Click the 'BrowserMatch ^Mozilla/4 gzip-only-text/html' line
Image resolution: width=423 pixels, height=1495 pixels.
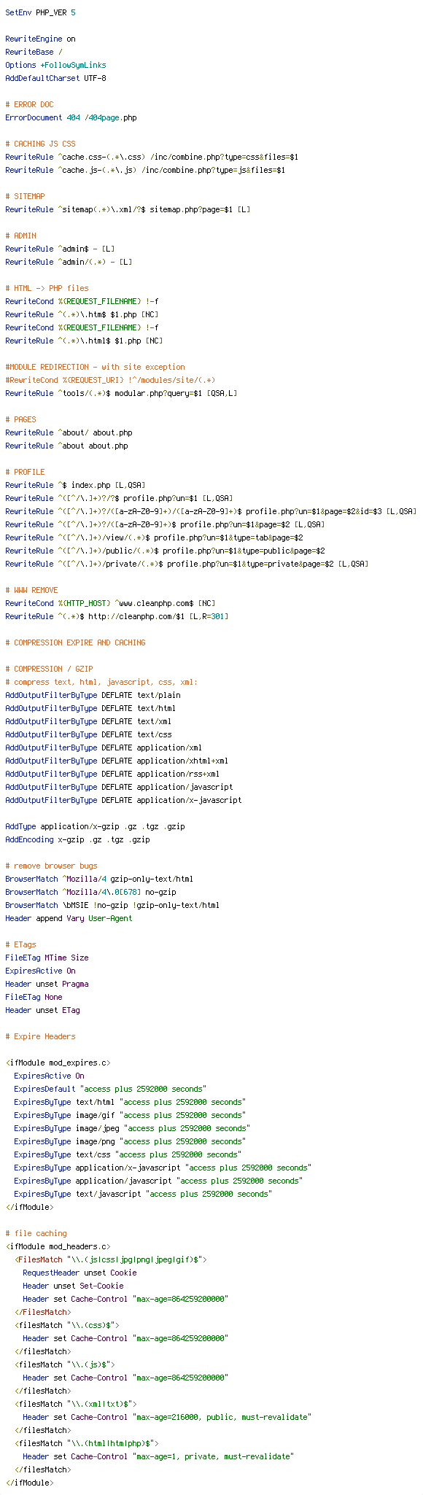tap(99, 879)
